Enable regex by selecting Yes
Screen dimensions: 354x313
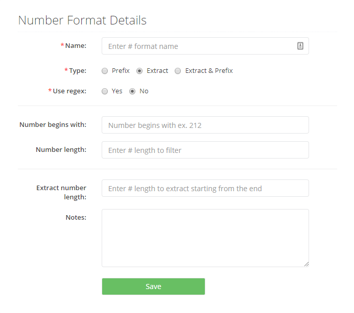[x=105, y=91]
